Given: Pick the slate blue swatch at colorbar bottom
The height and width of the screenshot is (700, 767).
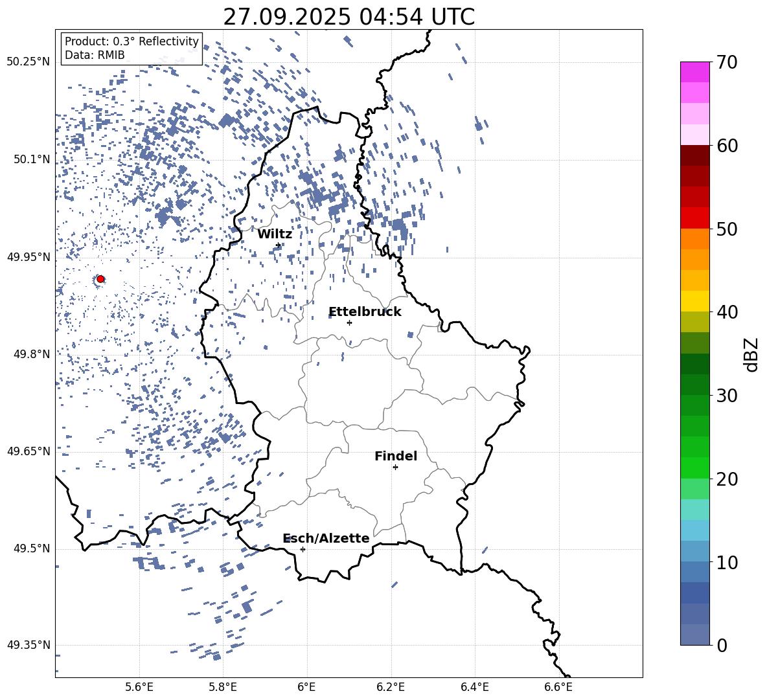Looking at the screenshot, I should (x=694, y=635).
